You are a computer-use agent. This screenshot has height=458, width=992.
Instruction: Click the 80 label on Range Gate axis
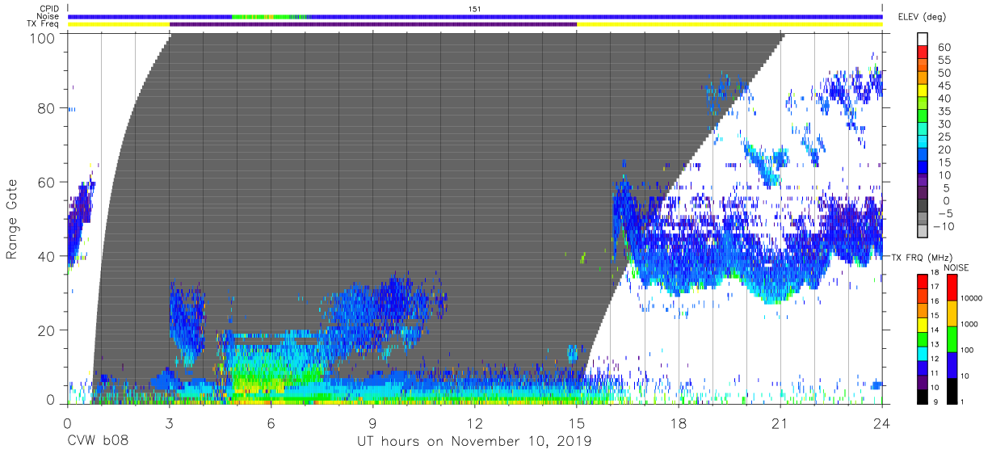[46, 108]
